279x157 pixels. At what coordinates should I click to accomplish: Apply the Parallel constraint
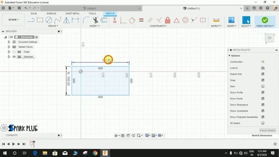click(150, 20)
